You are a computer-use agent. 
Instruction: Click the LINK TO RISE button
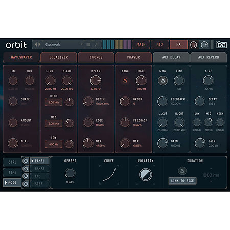tap(182, 181)
